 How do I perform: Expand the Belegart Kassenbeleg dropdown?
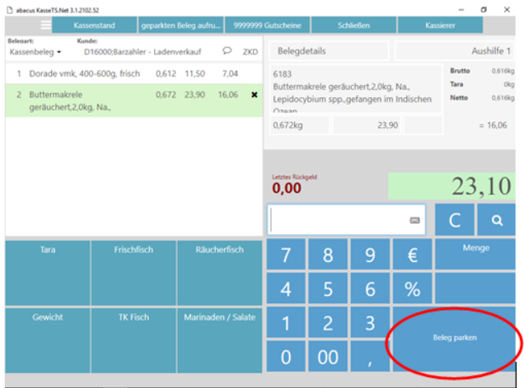(x=35, y=52)
